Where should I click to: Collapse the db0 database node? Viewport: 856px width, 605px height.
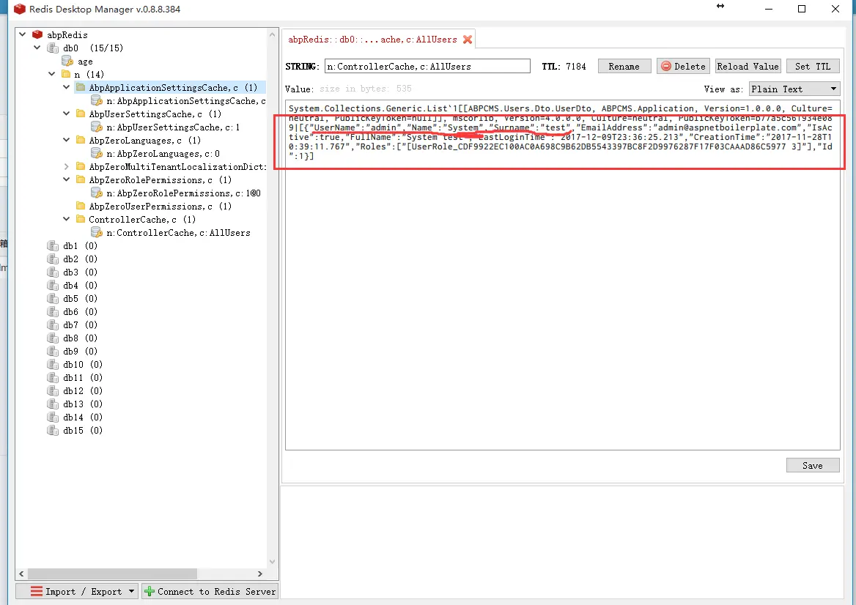[x=37, y=48]
